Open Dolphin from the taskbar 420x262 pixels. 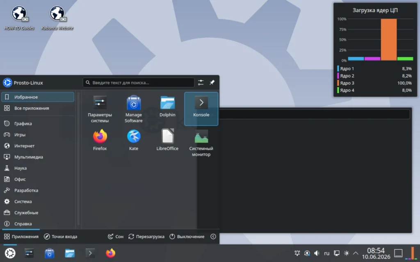pos(70,253)
